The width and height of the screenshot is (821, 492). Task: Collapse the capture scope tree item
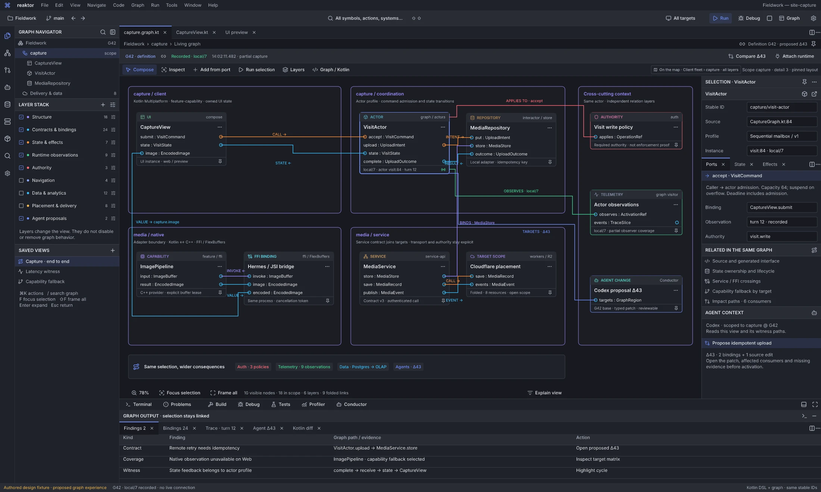[x=67, y=53]
